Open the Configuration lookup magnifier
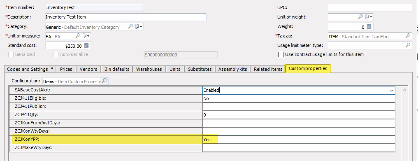The image size is (418, 161). click(104, 80)
